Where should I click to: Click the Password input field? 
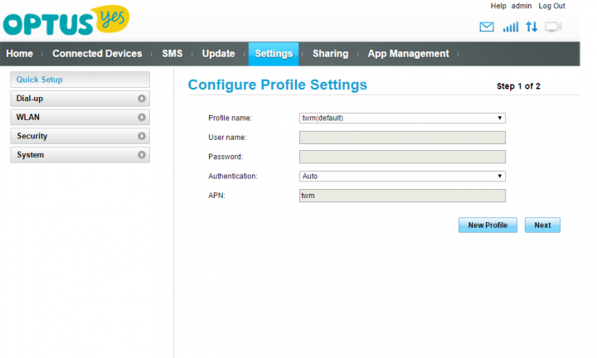tap(402, 157)
